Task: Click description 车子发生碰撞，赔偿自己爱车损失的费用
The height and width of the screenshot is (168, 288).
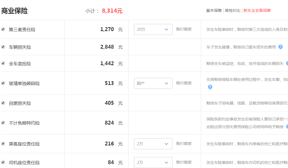Action: 241,47
